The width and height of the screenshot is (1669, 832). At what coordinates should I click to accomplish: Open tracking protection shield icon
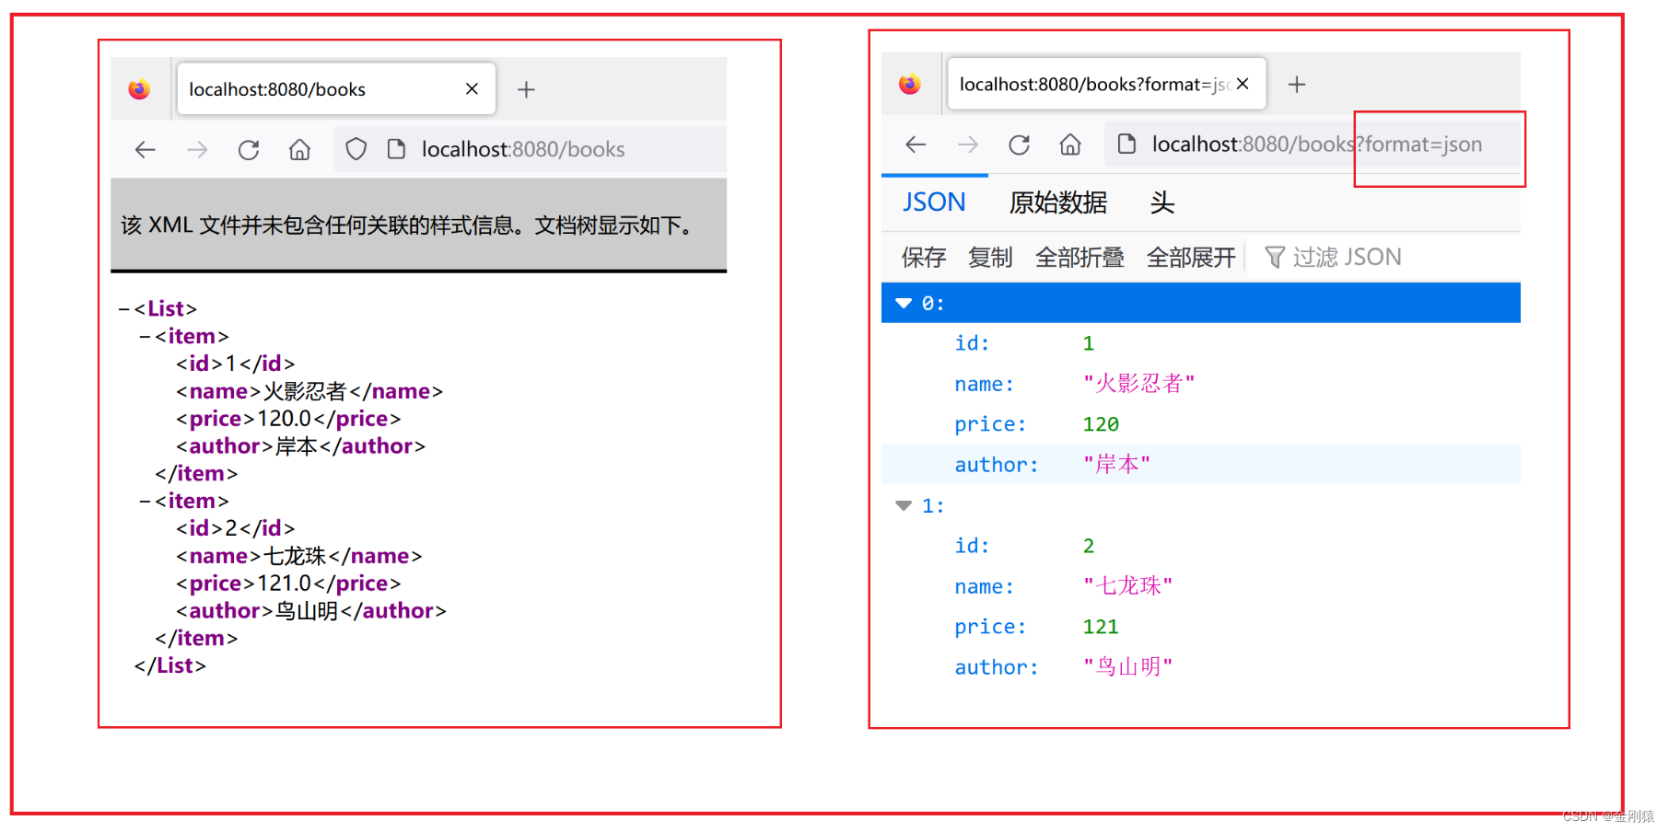[x=356, y=149]
